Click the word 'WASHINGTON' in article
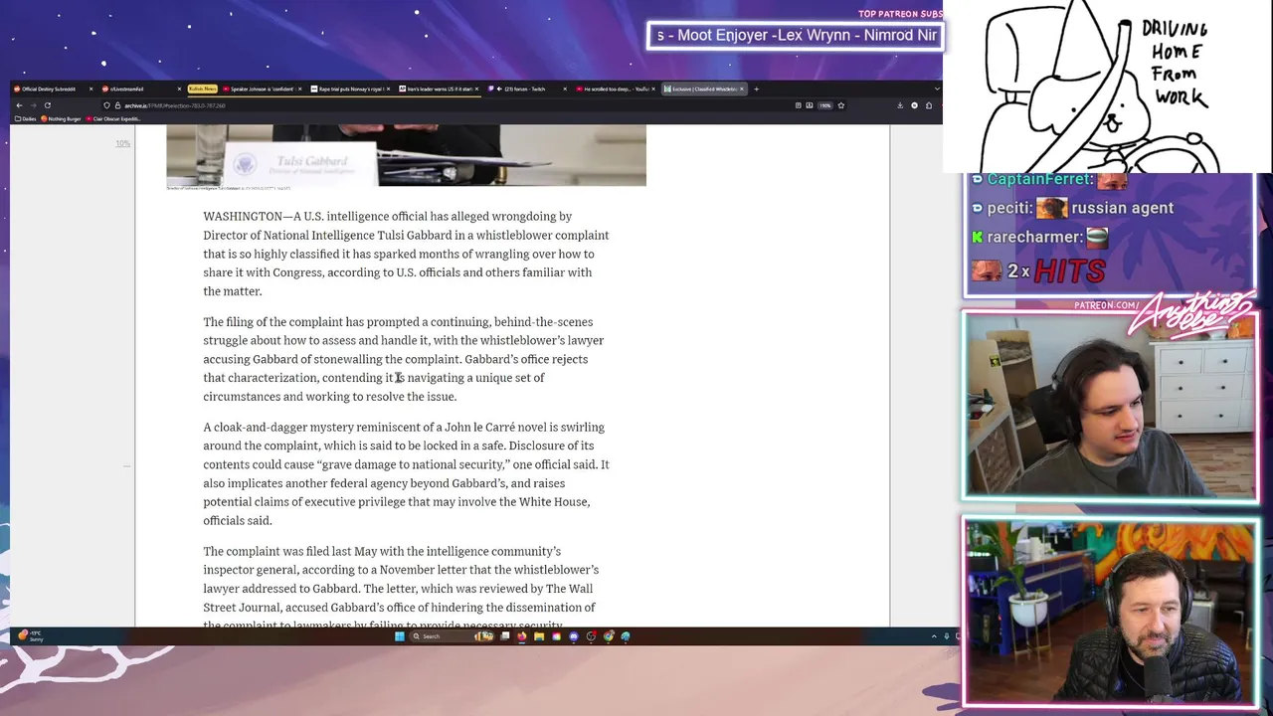The image size is (1273, 716). click(x=243, y=216)
